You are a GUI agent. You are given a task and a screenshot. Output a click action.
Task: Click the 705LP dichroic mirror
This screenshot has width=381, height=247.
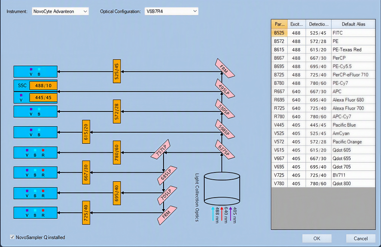pyautogui.click(x=167, y=195)
